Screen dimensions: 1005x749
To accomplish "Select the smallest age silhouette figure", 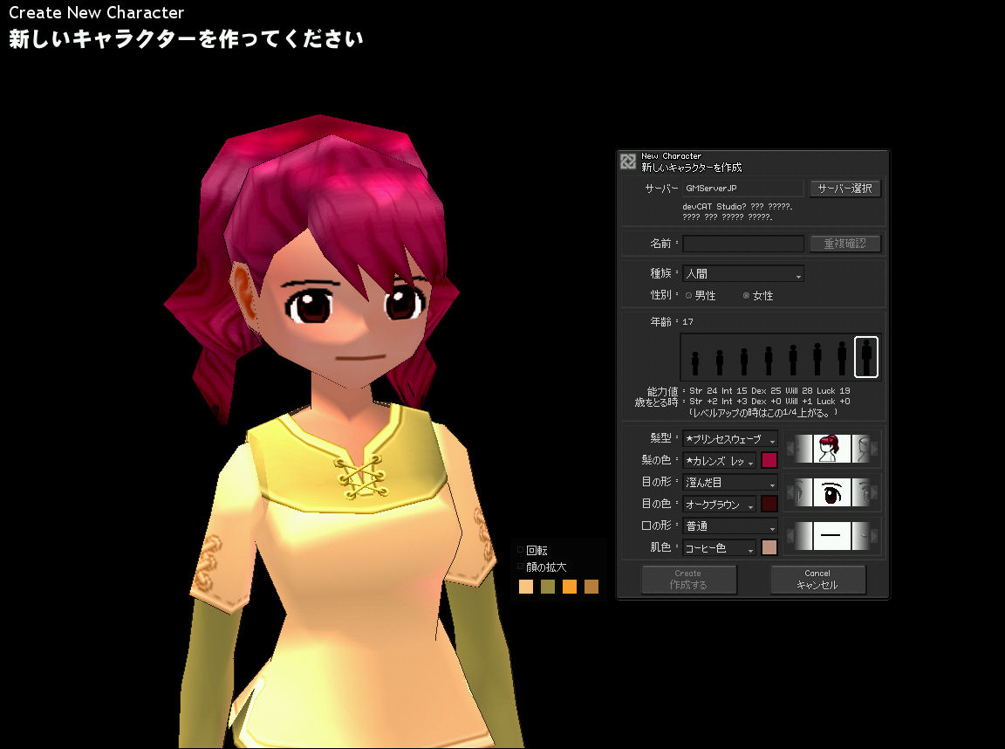I will (x=695, y=361).
